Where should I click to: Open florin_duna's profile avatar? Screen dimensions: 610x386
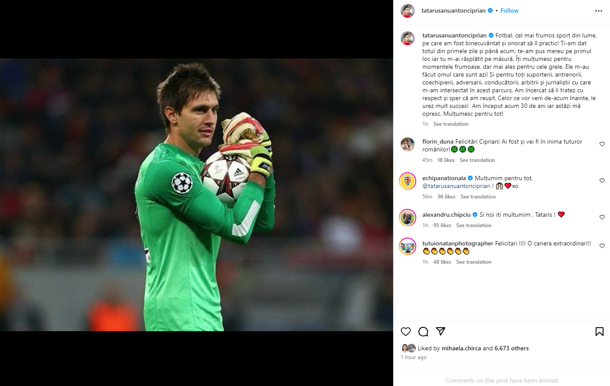click(408, 144)
